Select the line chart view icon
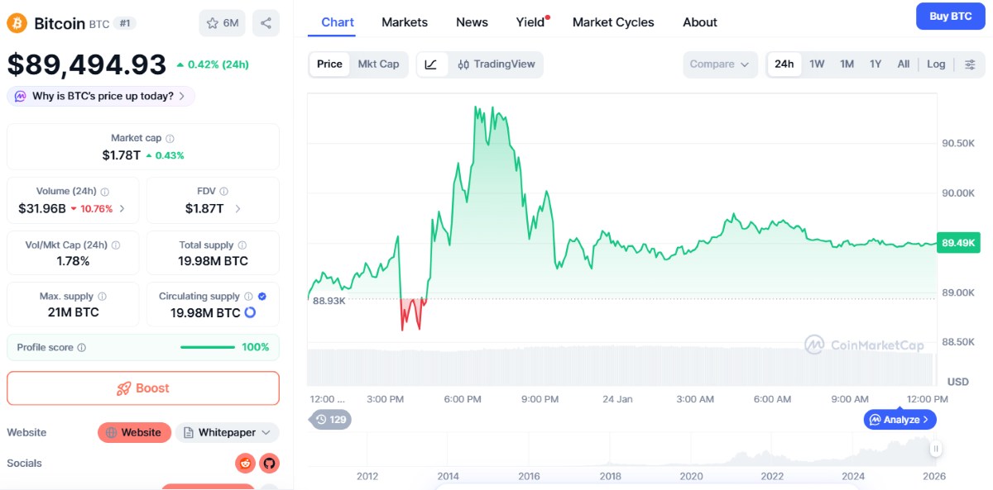 [431, 64]
